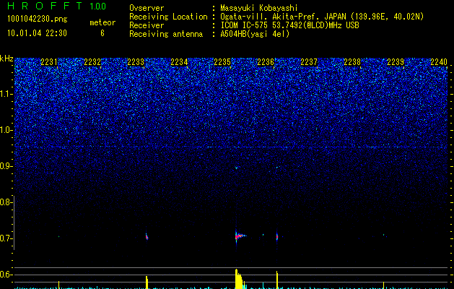Click the HROFFT 1.0.0 title text
The height and width of the screenshot is (289, 454).
pos(56,6)
